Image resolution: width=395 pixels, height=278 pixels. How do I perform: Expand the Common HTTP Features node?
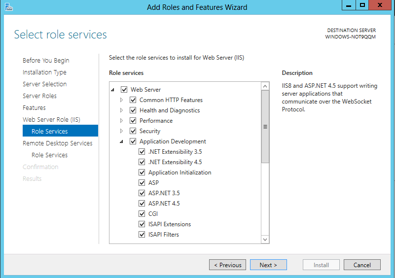tap(122, 100)
